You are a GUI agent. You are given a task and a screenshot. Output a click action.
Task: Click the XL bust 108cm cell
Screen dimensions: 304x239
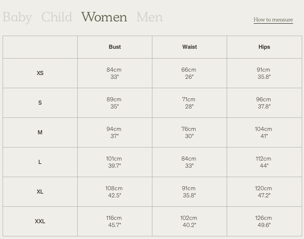[x=115, y=192]
